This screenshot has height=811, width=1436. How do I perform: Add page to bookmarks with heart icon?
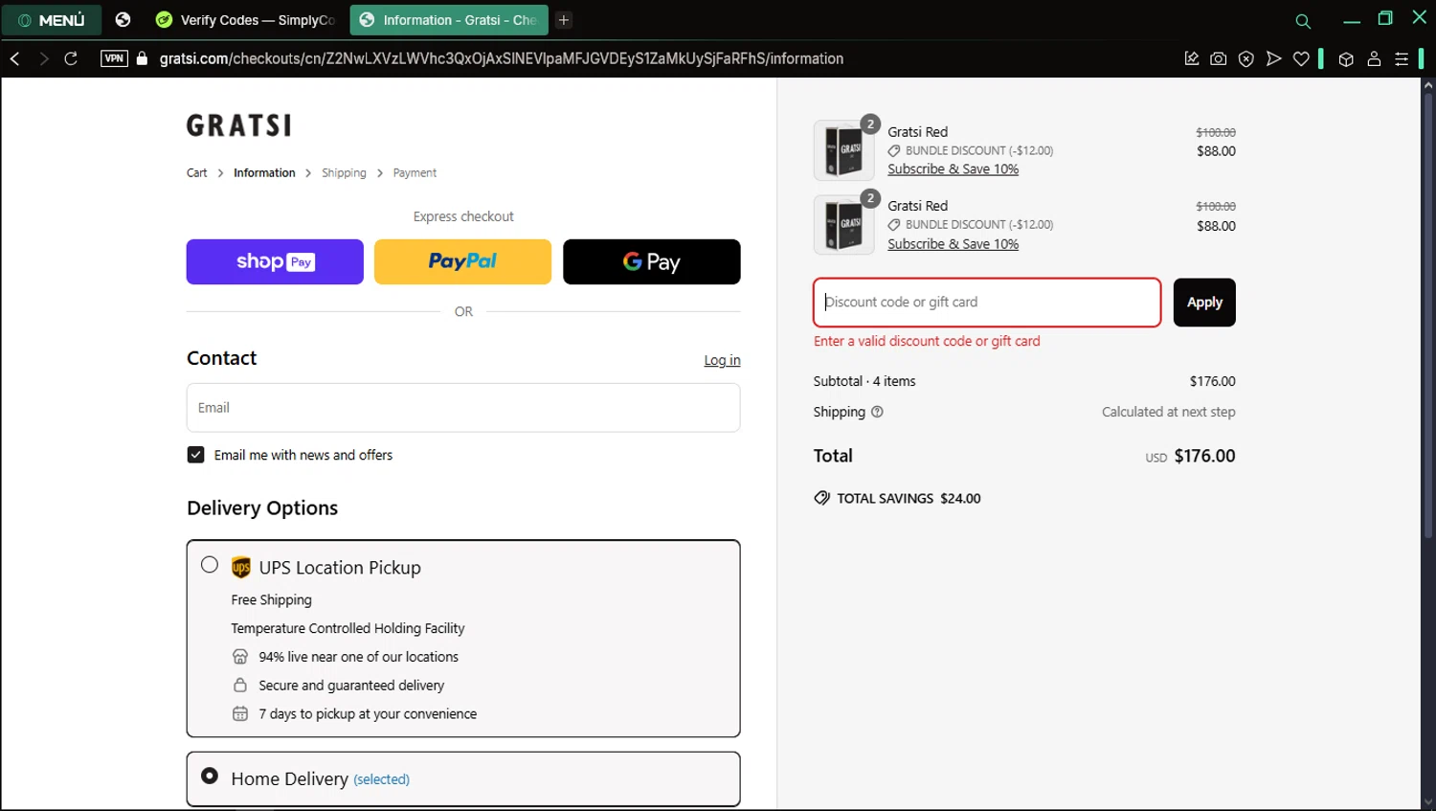click(x=1301, y=58)
